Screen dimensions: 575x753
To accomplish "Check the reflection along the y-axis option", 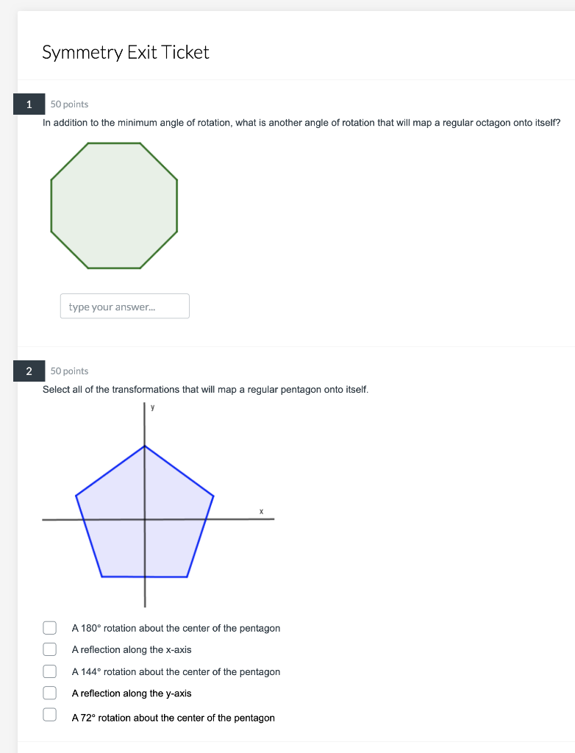I will tap(49, 692).
